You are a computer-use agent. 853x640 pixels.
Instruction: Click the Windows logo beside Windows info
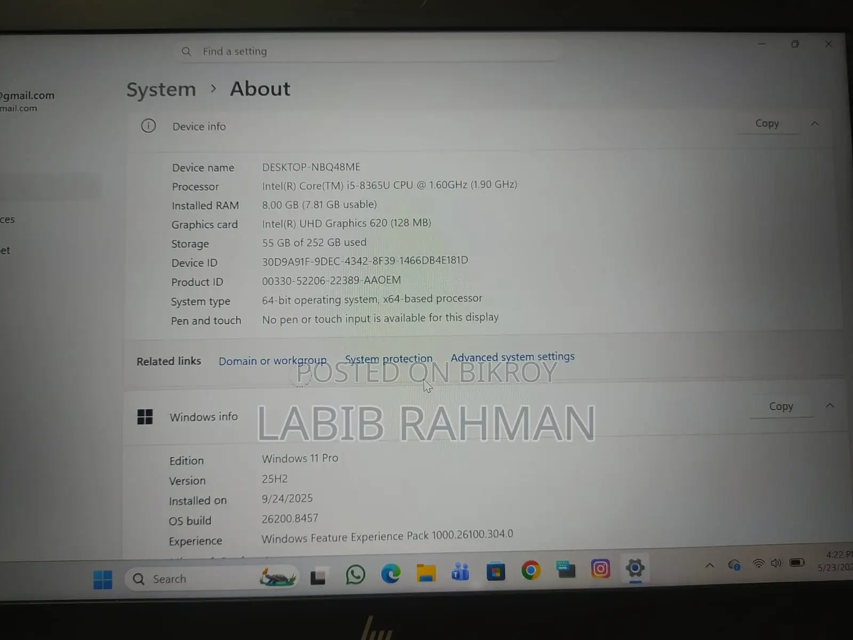[x=145, y=417]
